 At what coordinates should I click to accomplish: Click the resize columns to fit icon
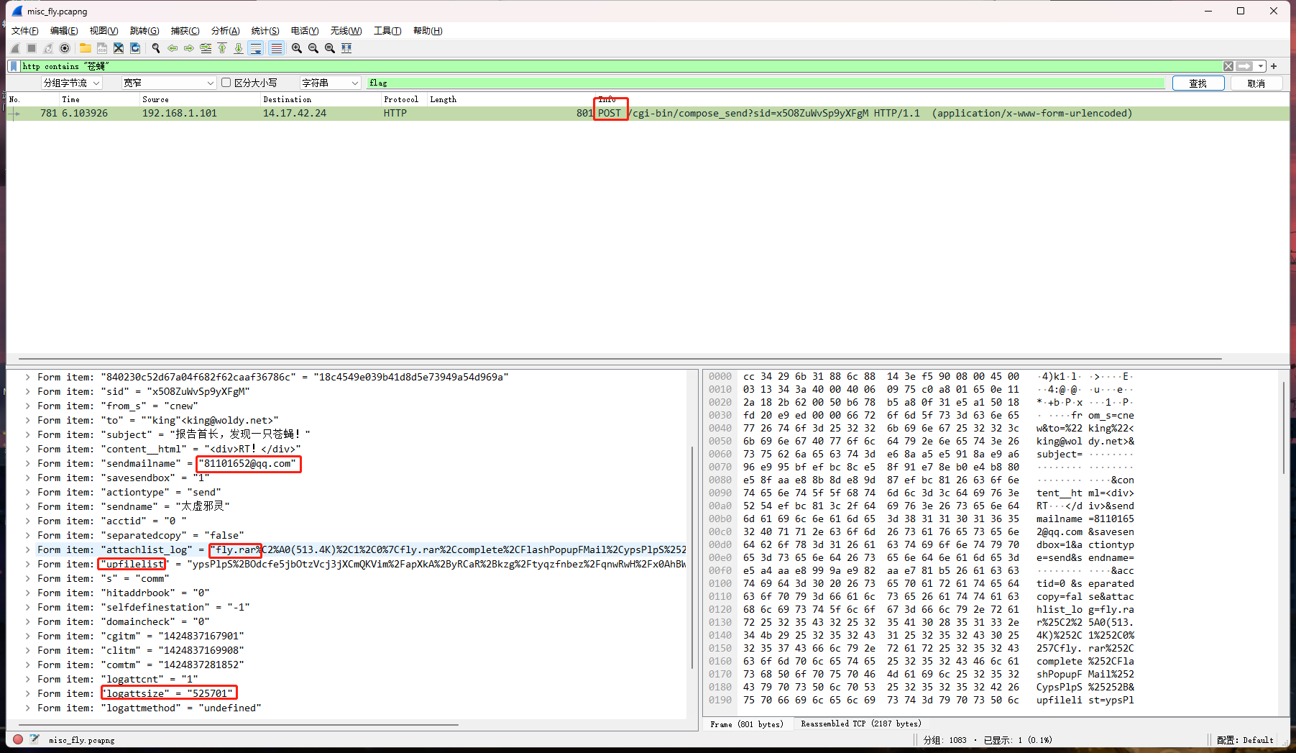pyautogui.click(x=346, y=48)
